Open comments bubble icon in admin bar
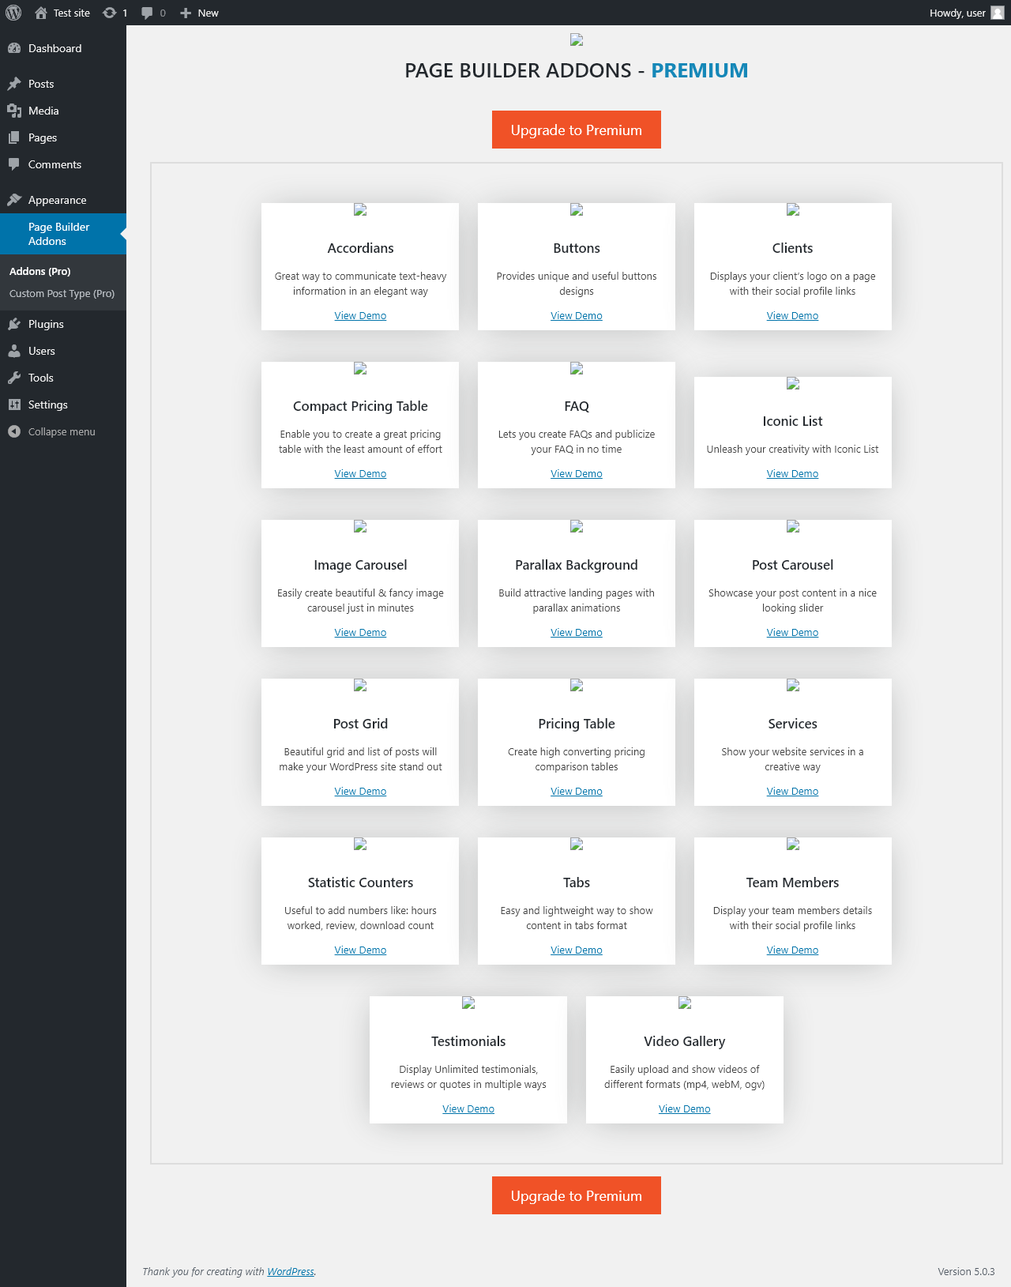1011x1287 pixels. pyautogui.click(x=147, y=13)
